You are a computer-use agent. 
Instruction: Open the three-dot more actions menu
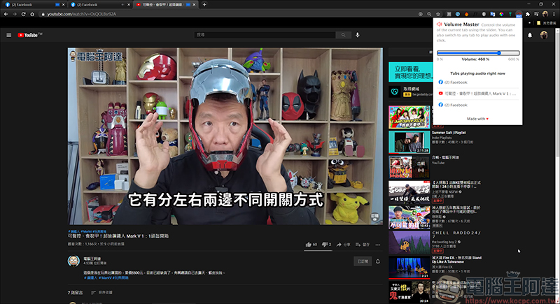378,245
